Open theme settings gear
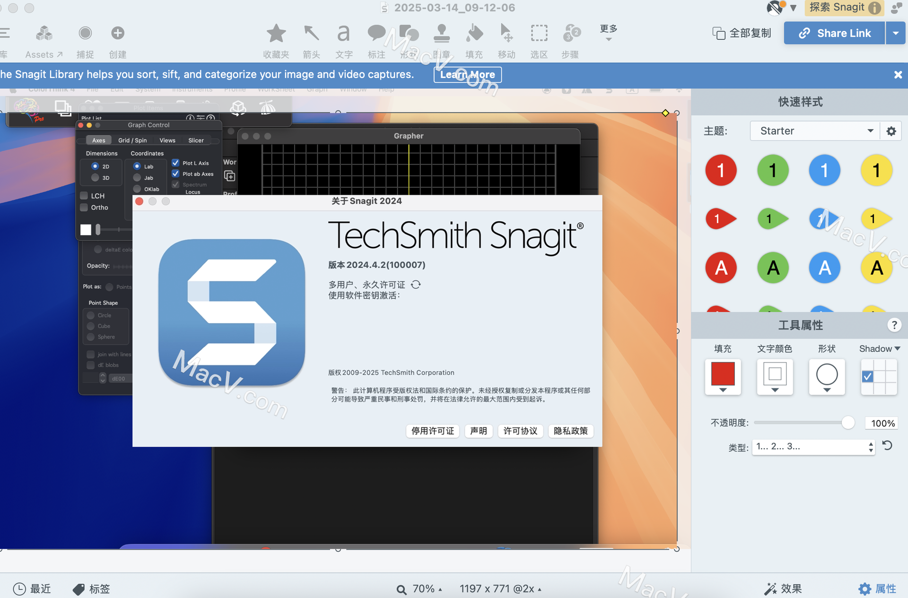The height and width of the screenshot is (598, 908). point(891,131)
